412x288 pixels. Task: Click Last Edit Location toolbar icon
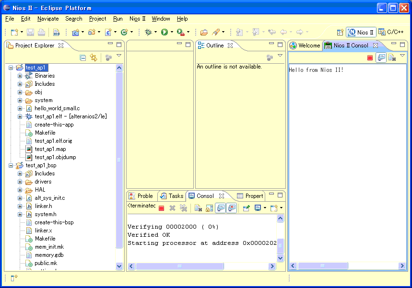272,32
